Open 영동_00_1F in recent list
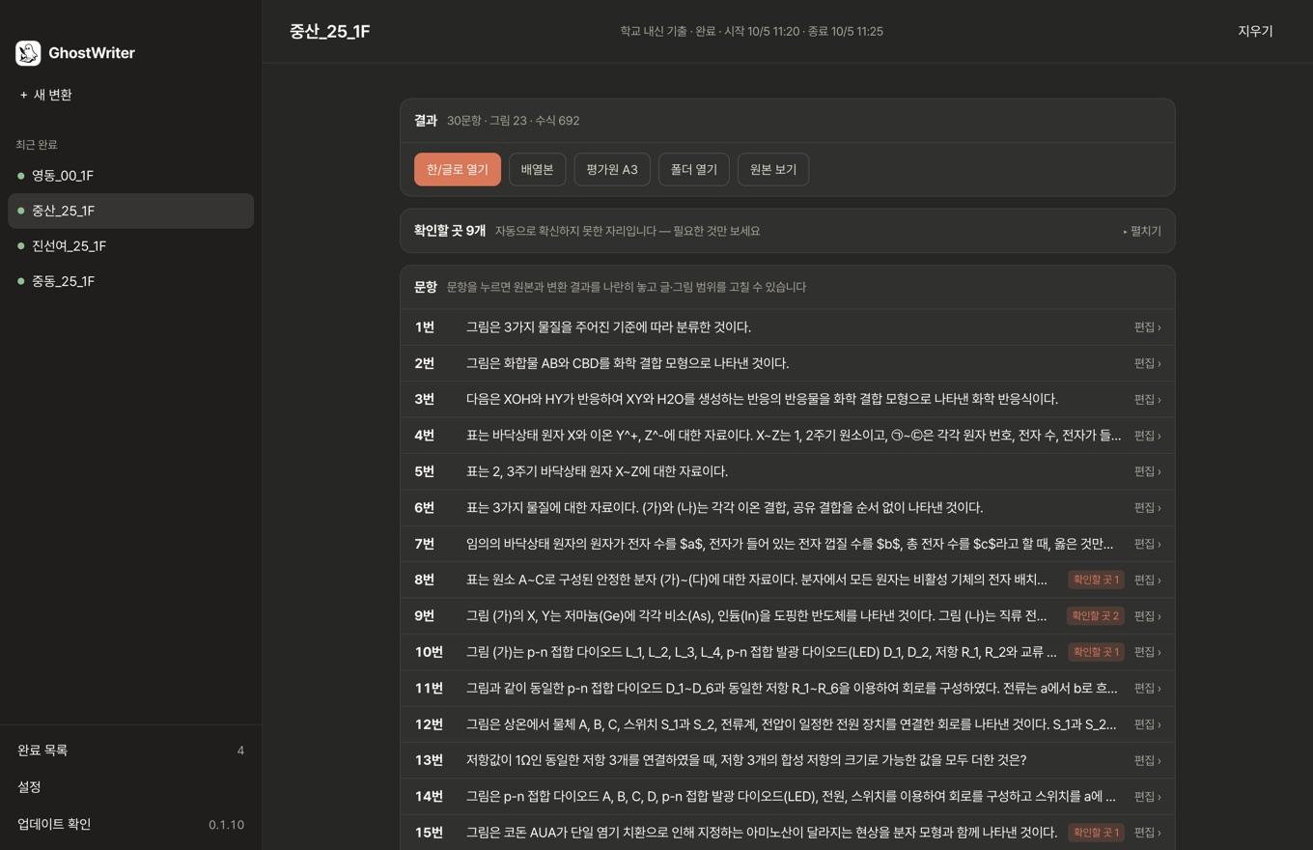Image resolution: width=1313 pixels, height=850 pixels. pyautogui.click(x=130, y=176)
